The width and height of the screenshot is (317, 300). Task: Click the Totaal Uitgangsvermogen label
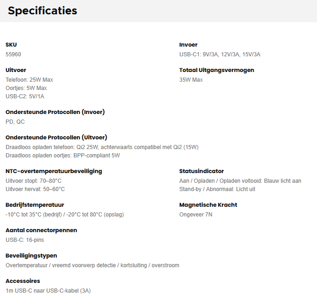(217, 70)
